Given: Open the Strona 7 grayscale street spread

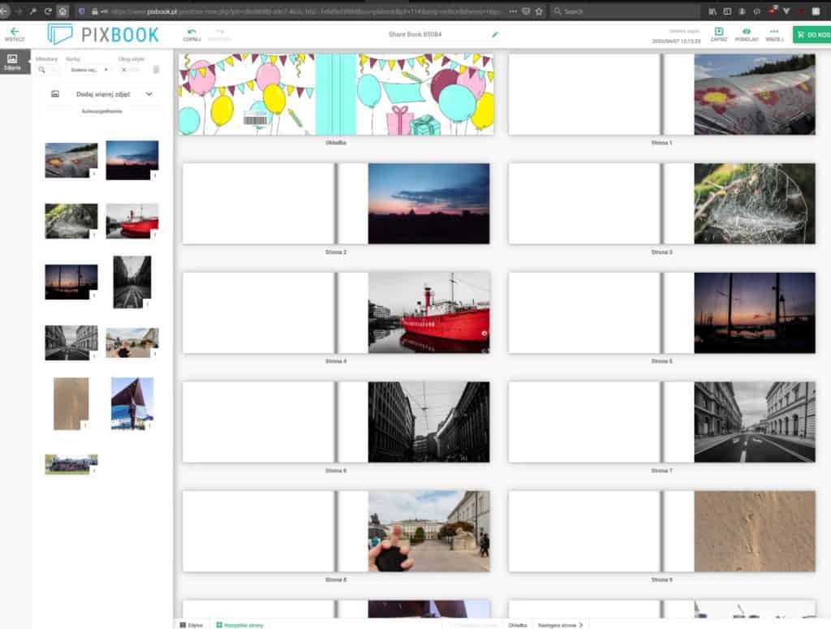Looking at the screenshot, I should (x=661, y=422).
